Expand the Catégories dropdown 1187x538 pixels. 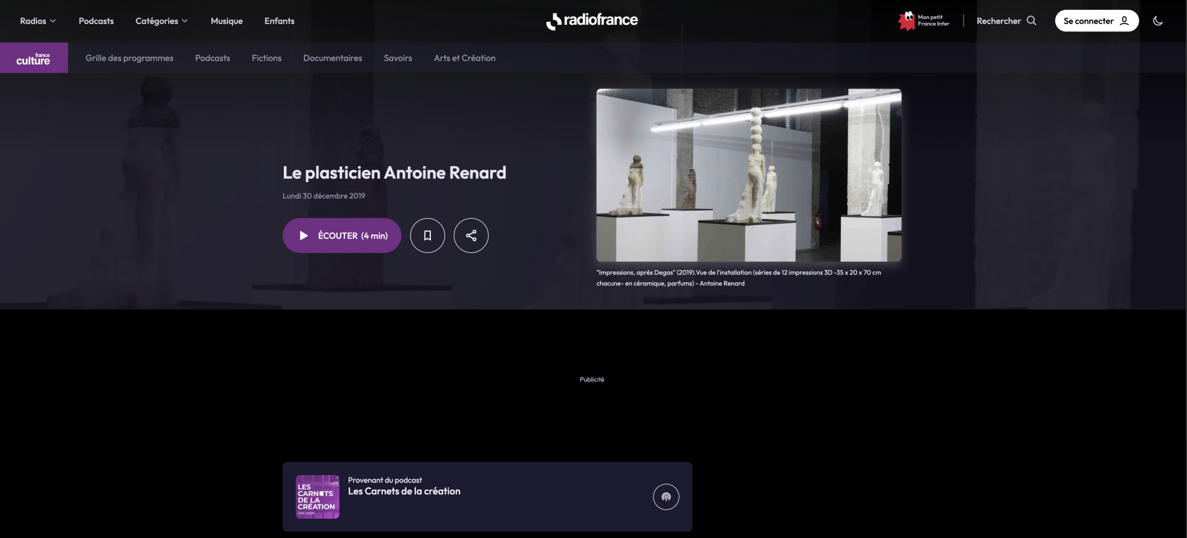(161, 21)
